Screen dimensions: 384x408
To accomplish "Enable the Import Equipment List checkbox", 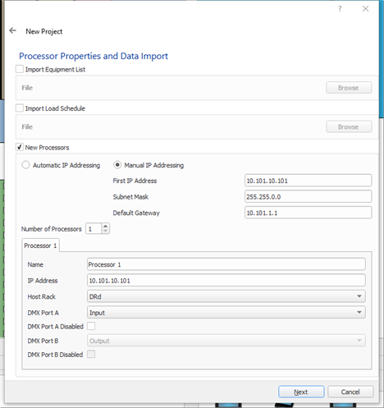I will click(x=20, y=69).
